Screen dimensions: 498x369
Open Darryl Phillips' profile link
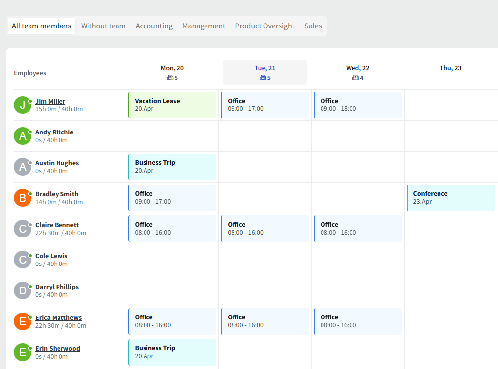pos(57,287)
